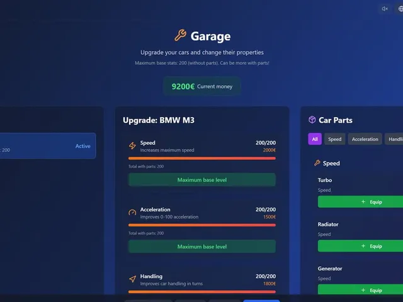The height and width of the screenshot is (302, 403).
Task: Click the Acceleration progress bar
Action: 202,225
